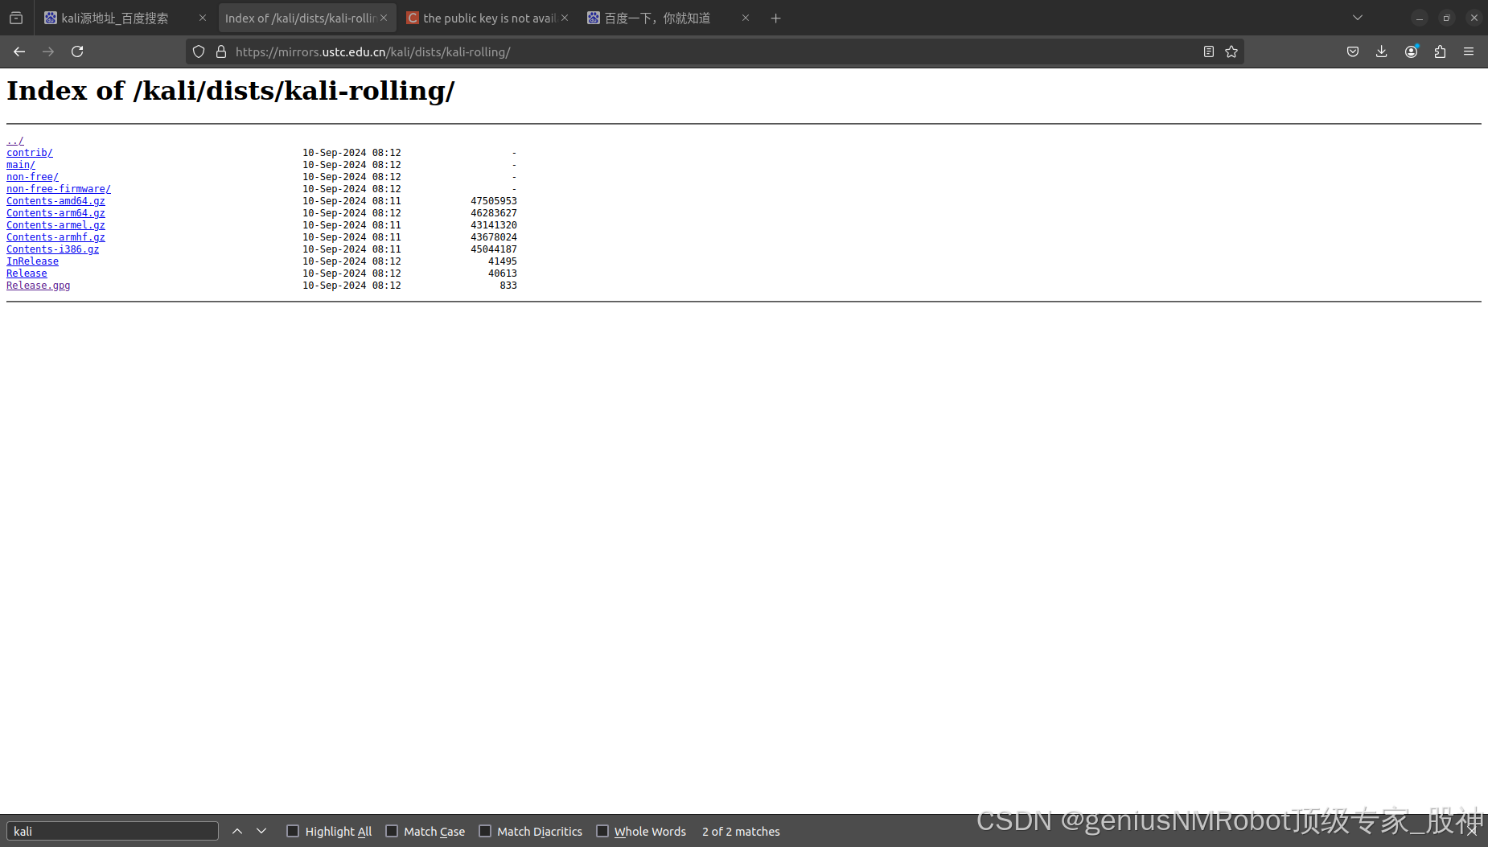Open the tracking protection shield

pyautogui.click(x=199, y=51)
